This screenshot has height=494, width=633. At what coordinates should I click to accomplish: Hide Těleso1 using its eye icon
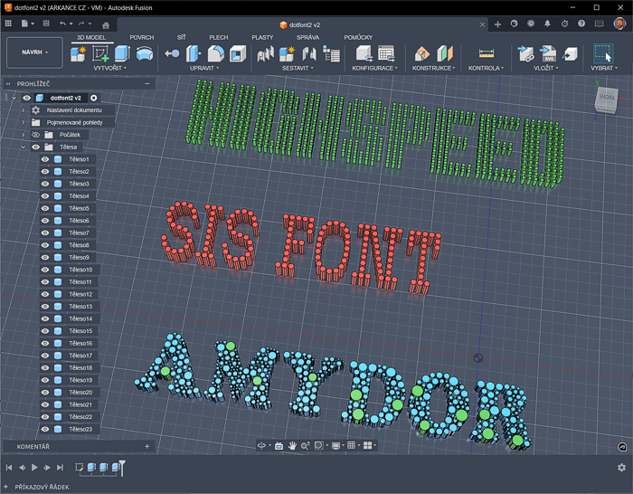[44, 159]
